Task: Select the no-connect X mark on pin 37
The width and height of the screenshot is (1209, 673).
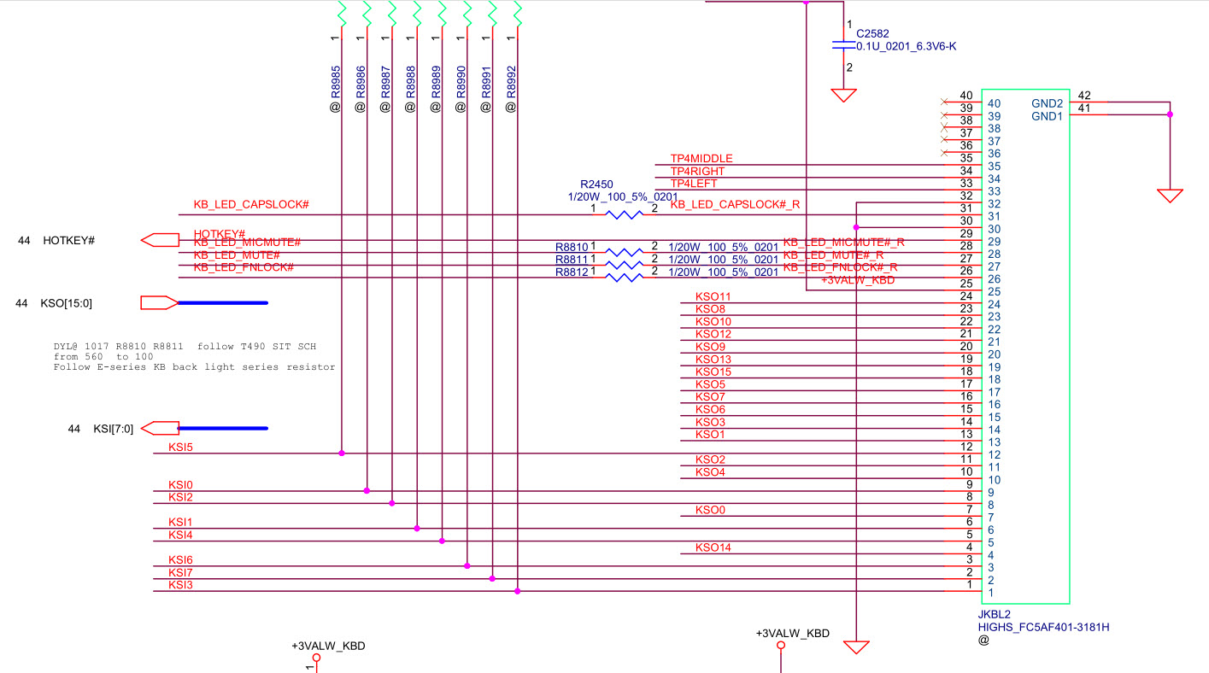Action: tap(943, 139)
